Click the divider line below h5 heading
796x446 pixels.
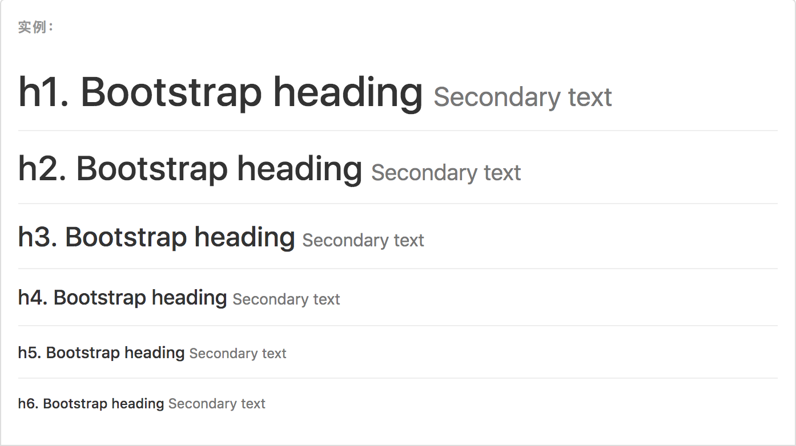[398, 378]
